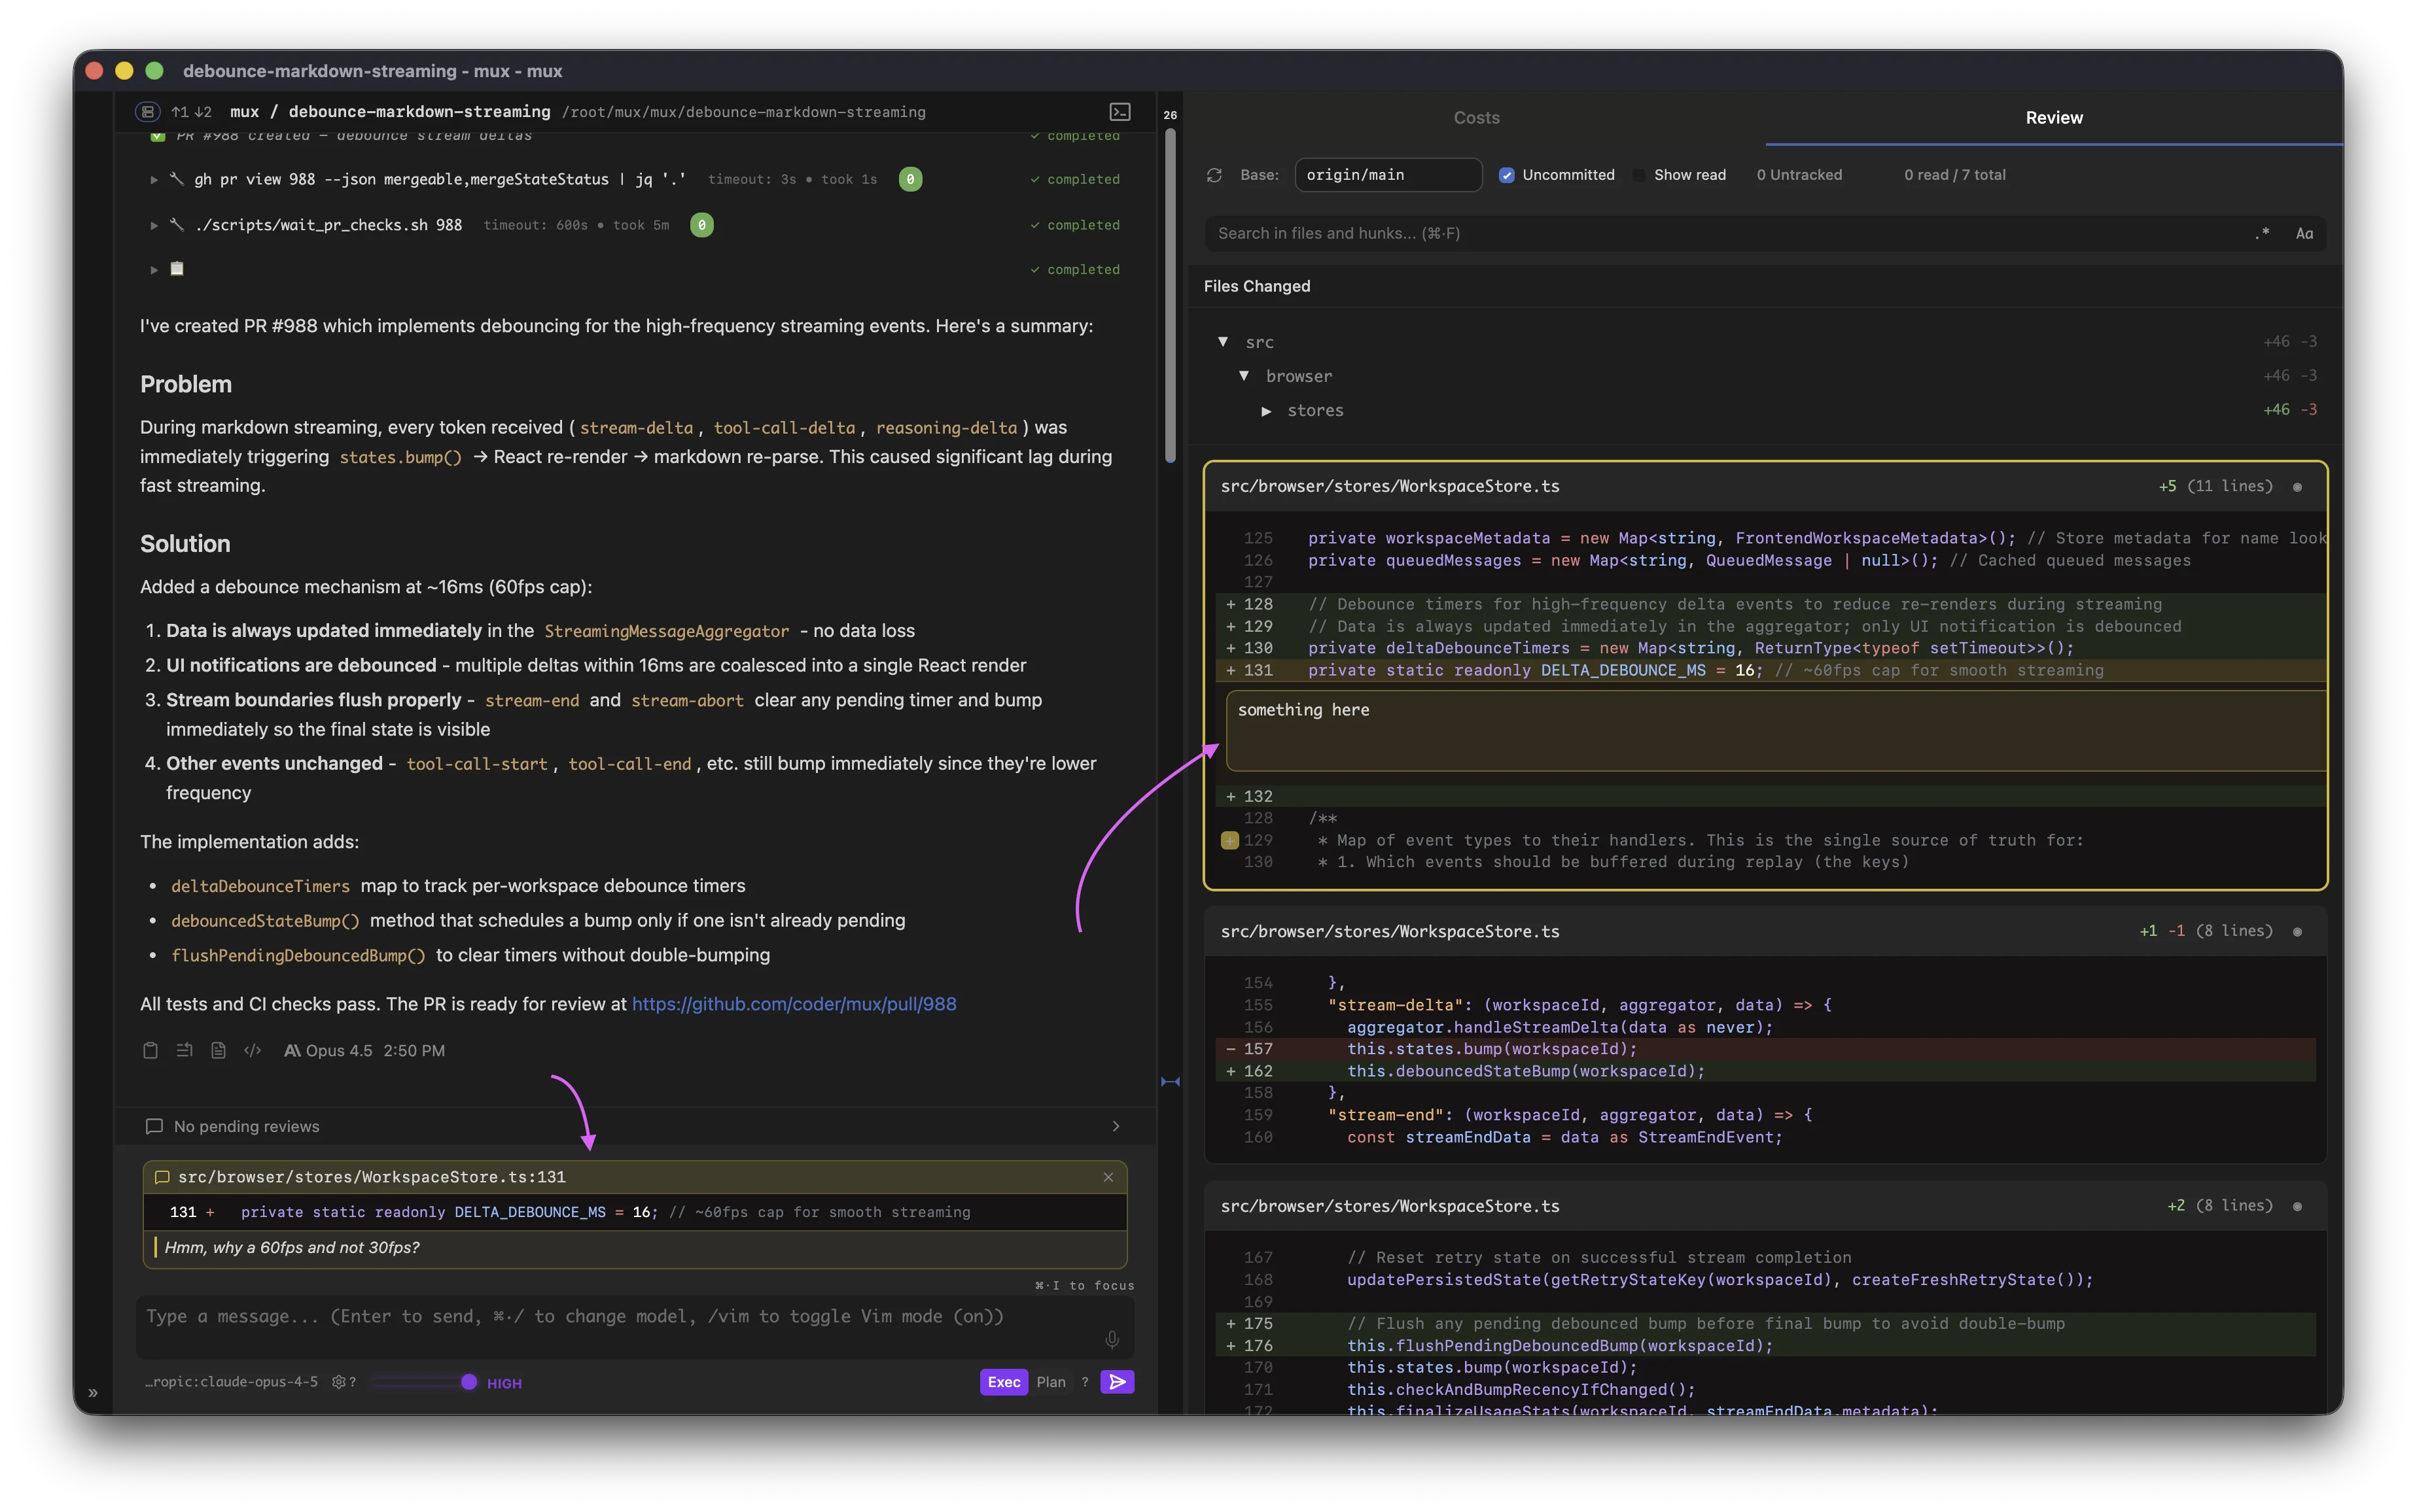
Task: Open the terminal icon in the top toolbar
Action: (1120, 111)
